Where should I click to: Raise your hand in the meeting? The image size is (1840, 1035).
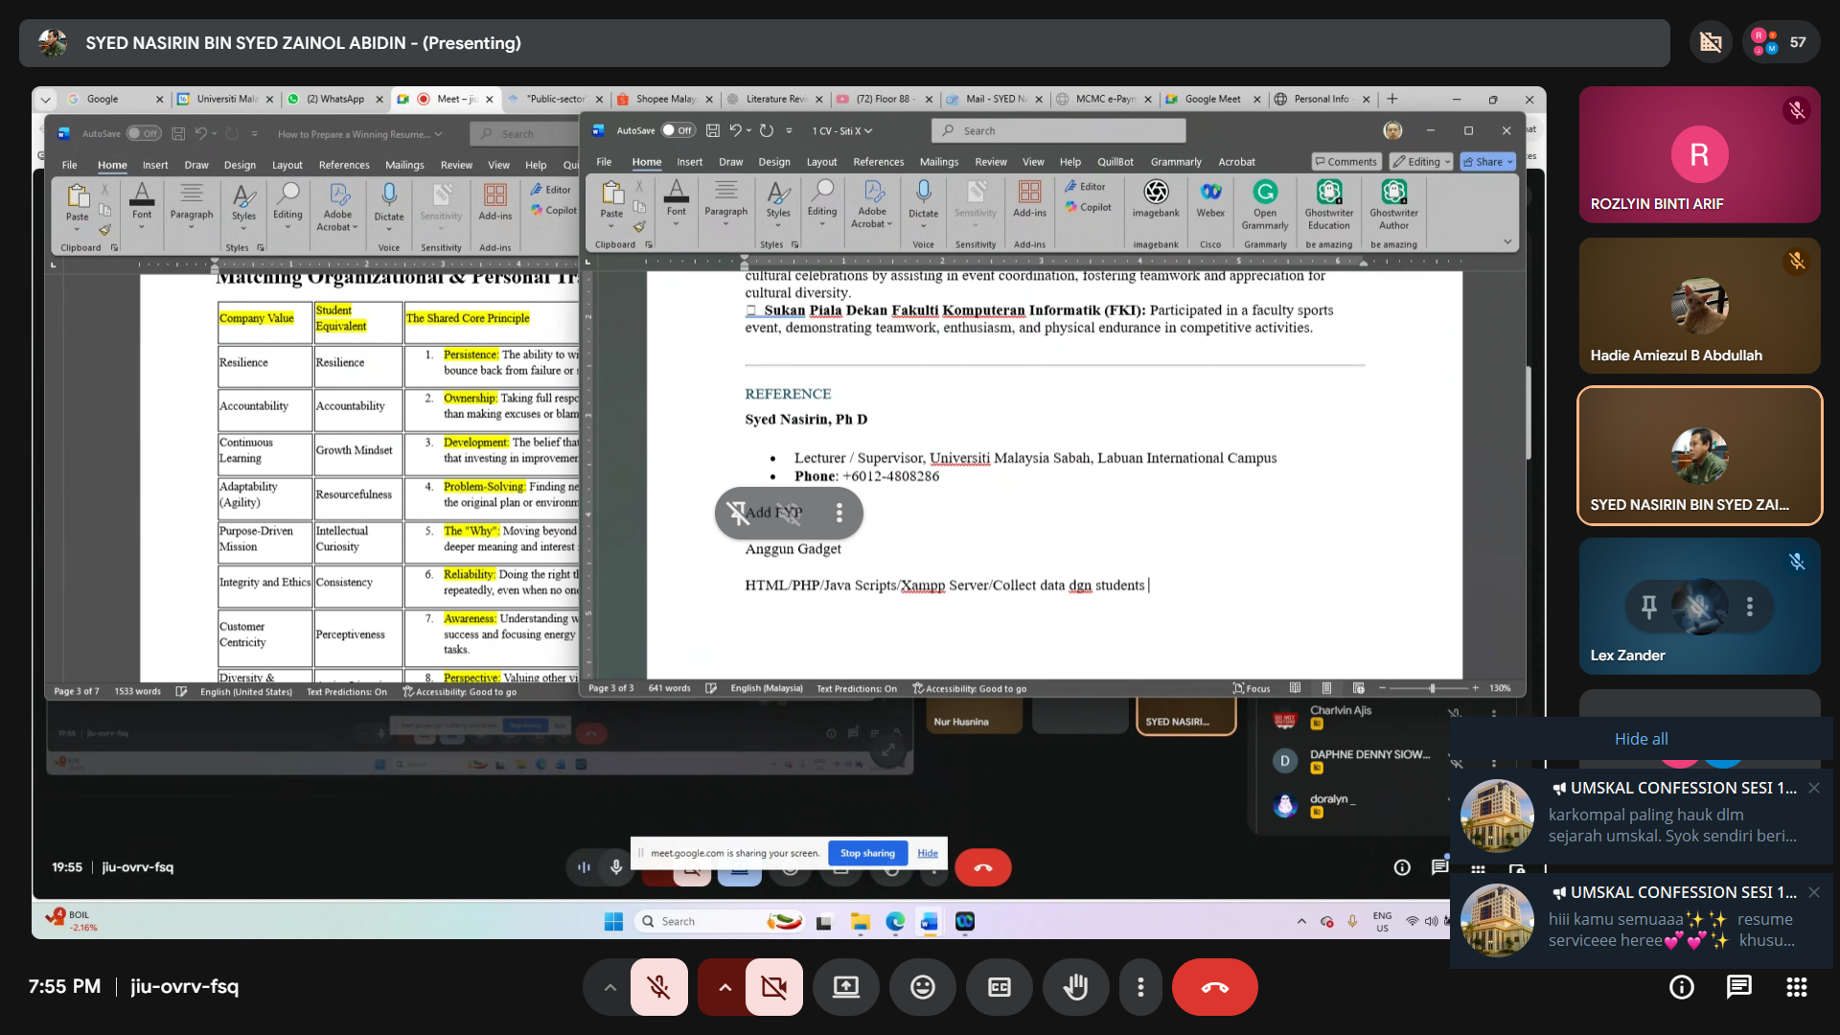tap(1076, 987)
